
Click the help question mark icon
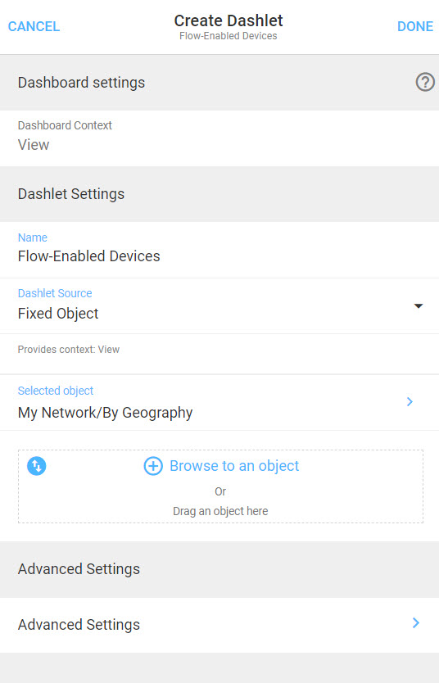(425, 82)
